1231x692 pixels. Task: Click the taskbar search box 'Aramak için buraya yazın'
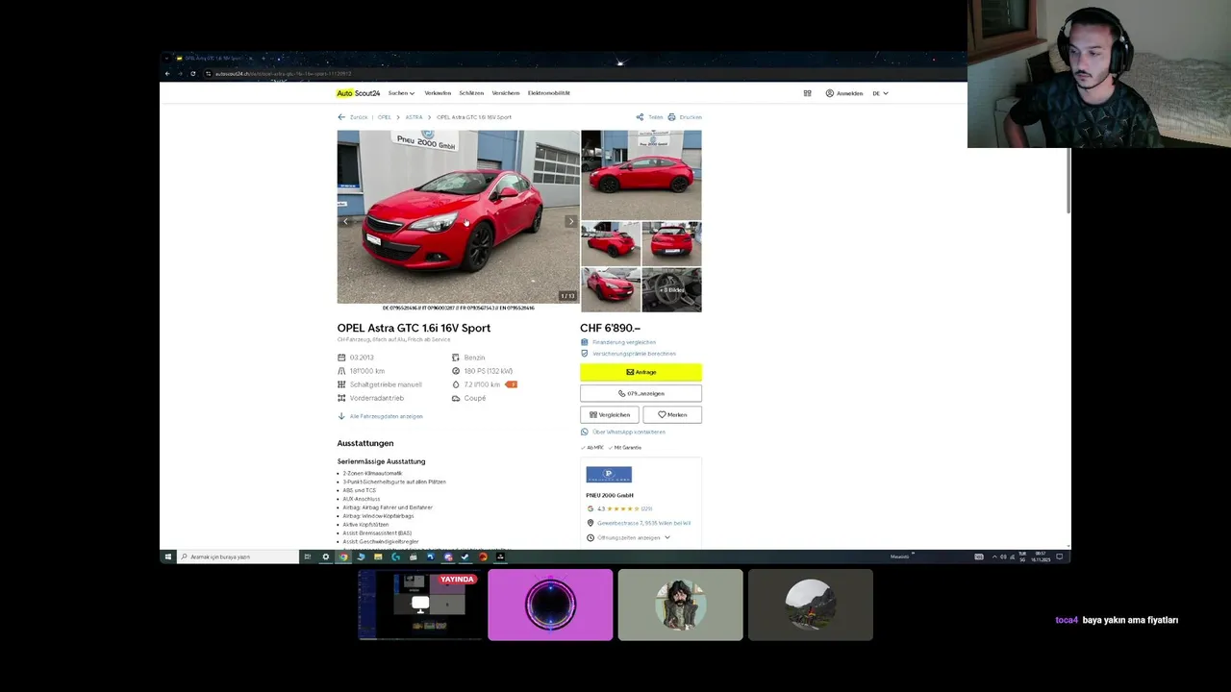pyautogui.click(x=238, y=556)
